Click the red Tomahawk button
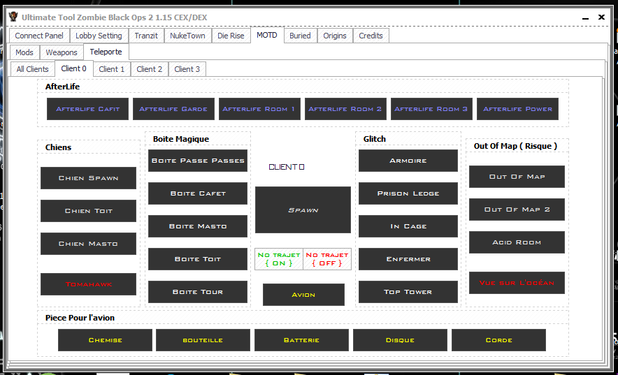Screen dimensions: 618x375 [x=88, y=284]
